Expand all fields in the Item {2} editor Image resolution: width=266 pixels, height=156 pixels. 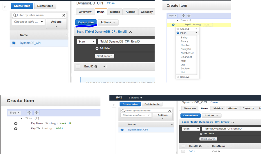coord(29,113)
